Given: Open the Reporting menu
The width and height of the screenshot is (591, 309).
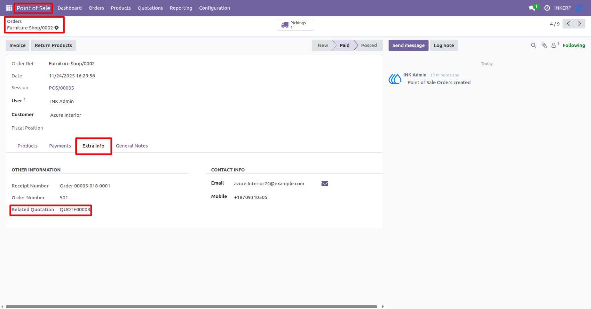Looking at the screenshot, I should (x=181, y=8).
